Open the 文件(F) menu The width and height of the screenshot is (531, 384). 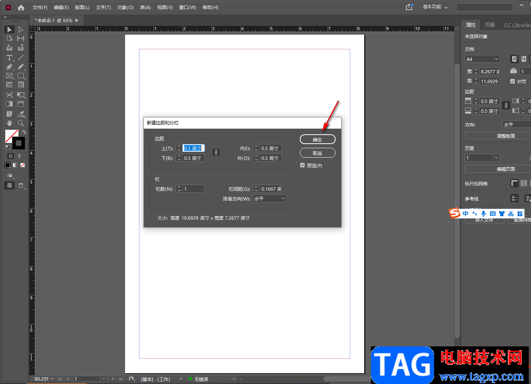pos(40,8)
